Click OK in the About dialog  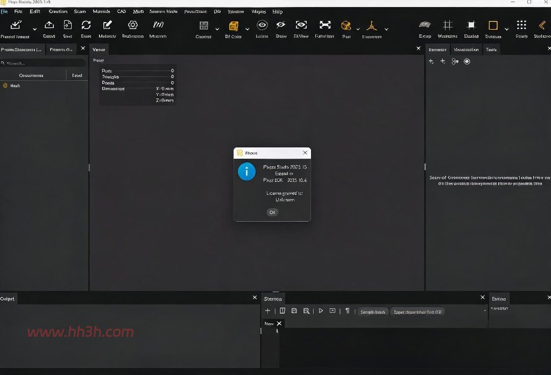272,213
